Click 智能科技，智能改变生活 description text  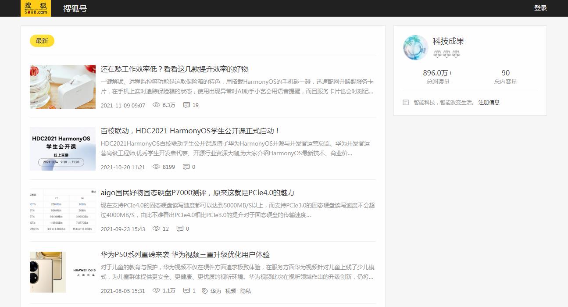[x=444, y=102]
